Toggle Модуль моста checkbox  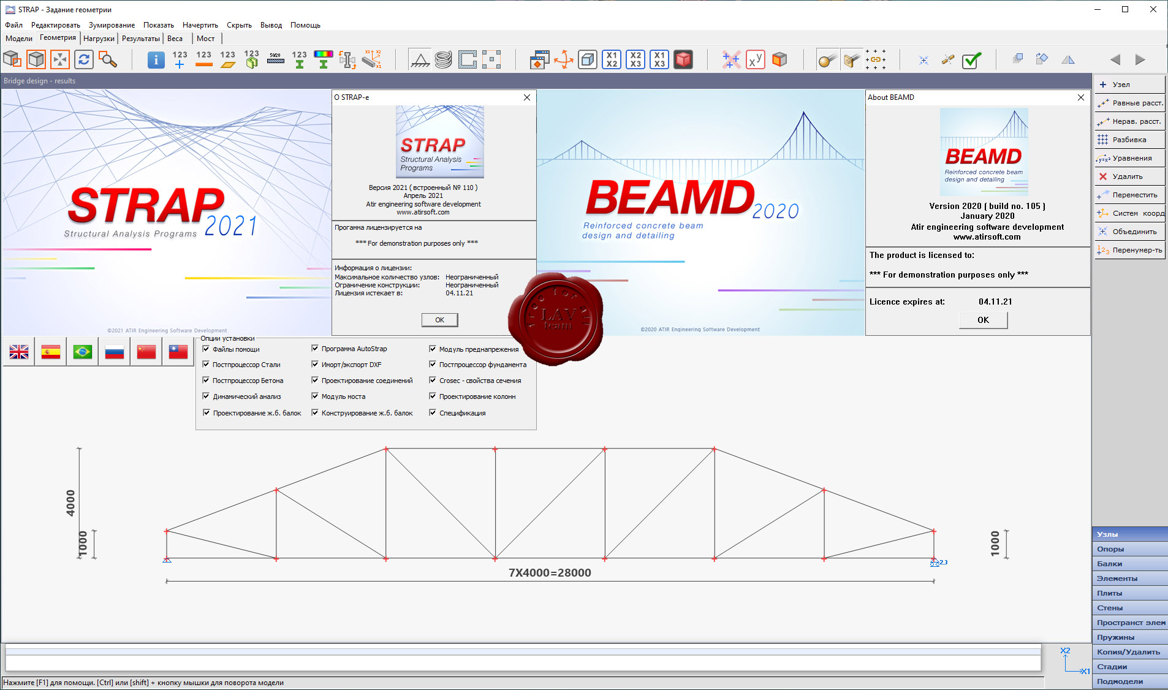coord(315,396)
